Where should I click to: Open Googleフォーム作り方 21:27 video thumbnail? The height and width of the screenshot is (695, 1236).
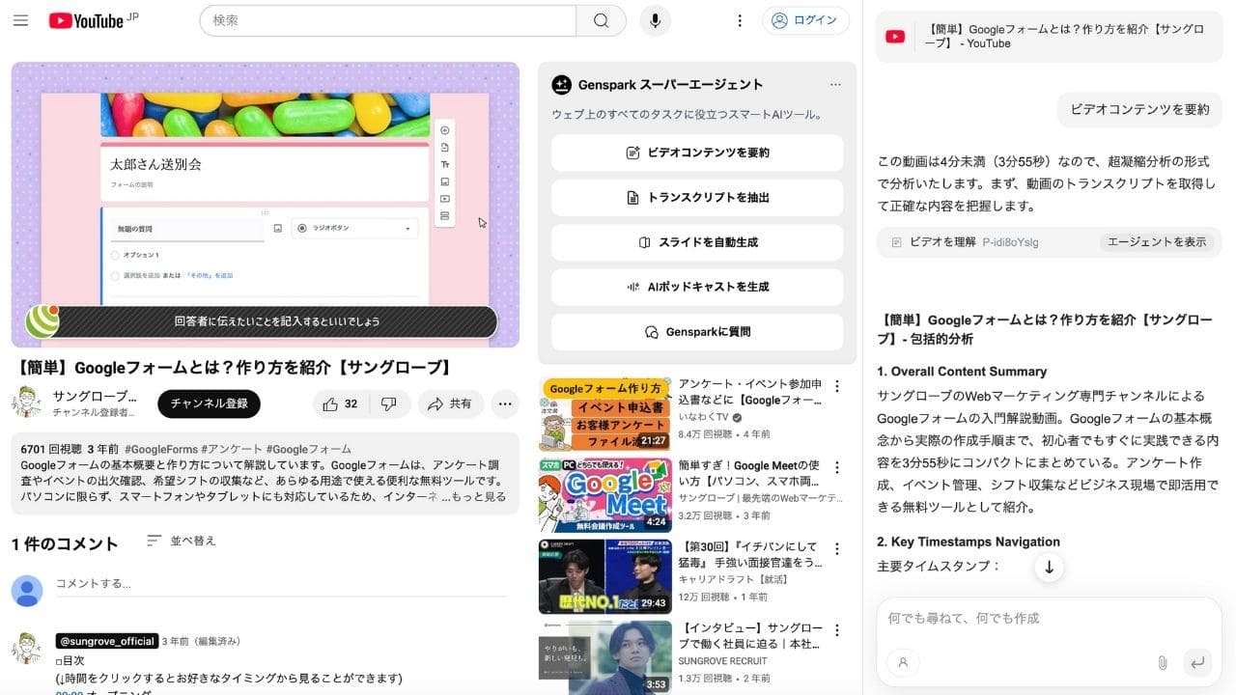(605, 414)
